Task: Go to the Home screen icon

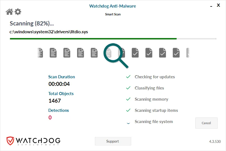Action: click(x=9, y=12)
